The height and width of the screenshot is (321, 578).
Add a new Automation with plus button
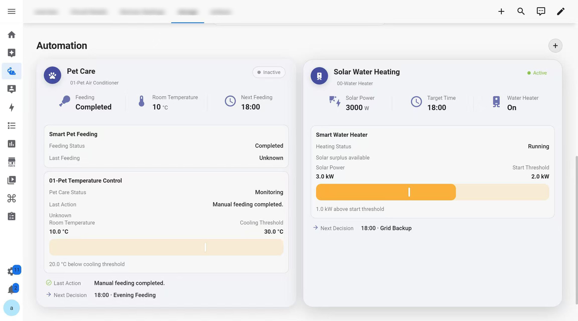pyautogui.click(x=555, y=46)
